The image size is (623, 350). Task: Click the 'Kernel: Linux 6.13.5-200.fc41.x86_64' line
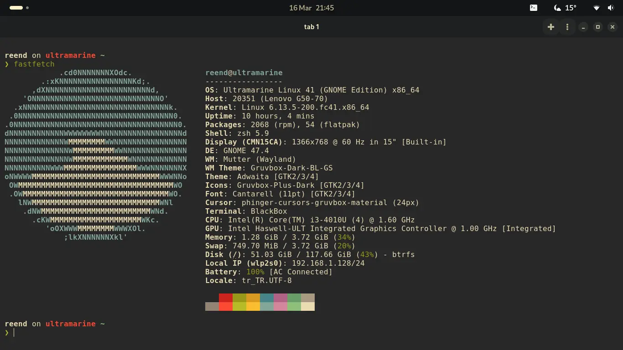(x=287, y=108)
